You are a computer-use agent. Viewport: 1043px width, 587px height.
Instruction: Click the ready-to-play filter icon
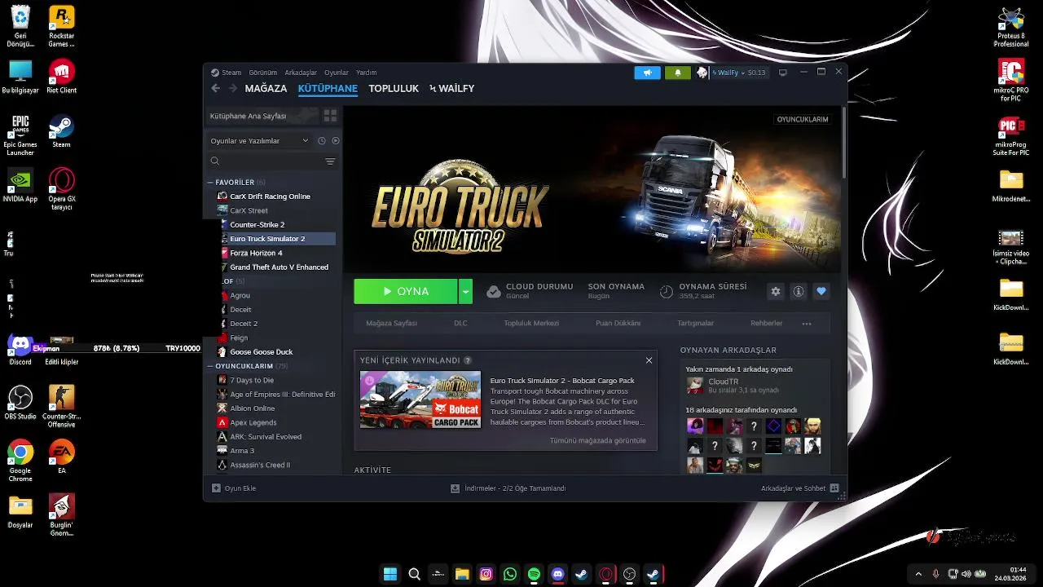336,140
